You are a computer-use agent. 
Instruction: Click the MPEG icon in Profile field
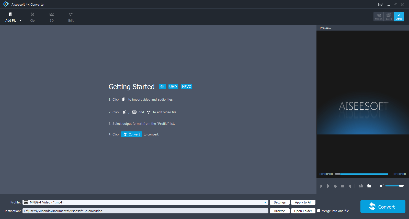click(x=26, y=202)
